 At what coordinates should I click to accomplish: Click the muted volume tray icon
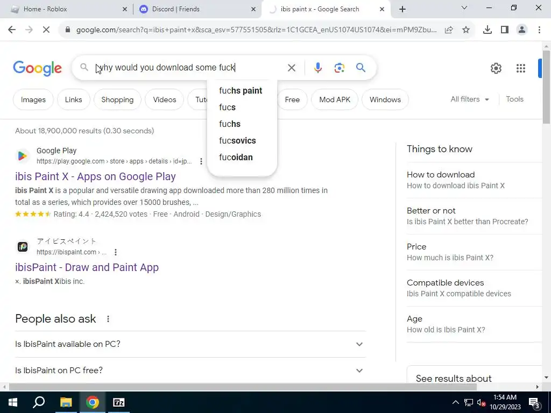pos(481,402)
